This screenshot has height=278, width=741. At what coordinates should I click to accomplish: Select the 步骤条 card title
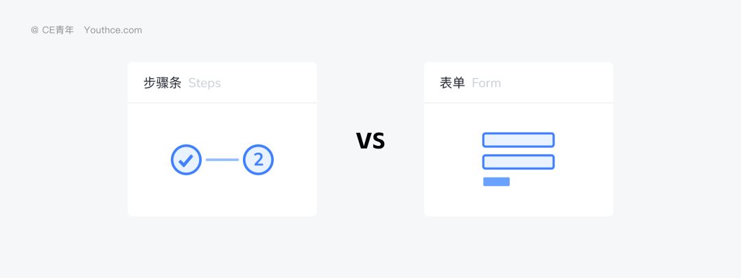(162, 83)
